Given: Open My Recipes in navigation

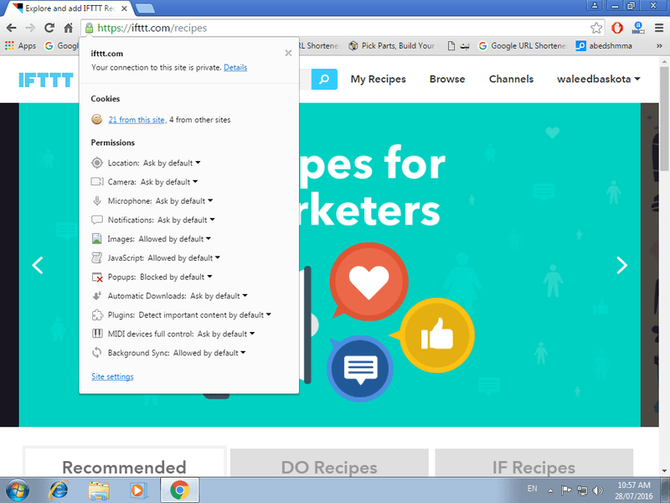Looking at the screenshot, I should [379, 79].
